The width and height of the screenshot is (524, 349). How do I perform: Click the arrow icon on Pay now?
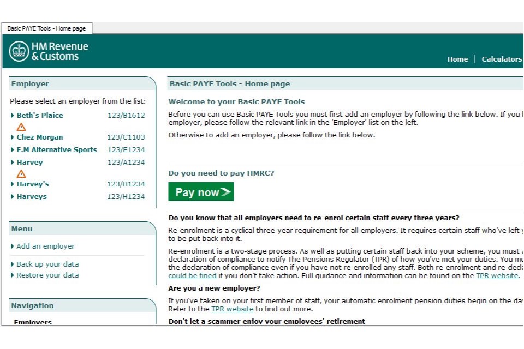[226, 192]
